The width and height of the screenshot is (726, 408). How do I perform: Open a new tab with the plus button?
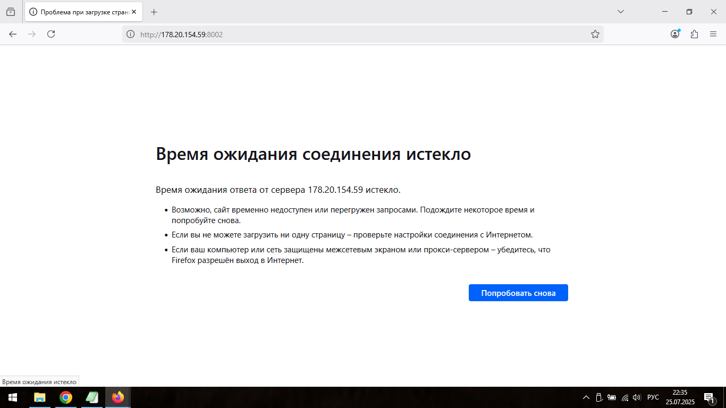pyautogui.click(x=154, y=11)
